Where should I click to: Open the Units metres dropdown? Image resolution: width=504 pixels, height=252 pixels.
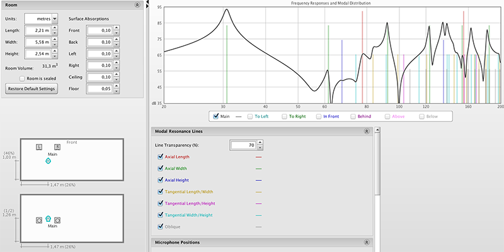pos(55,19)
